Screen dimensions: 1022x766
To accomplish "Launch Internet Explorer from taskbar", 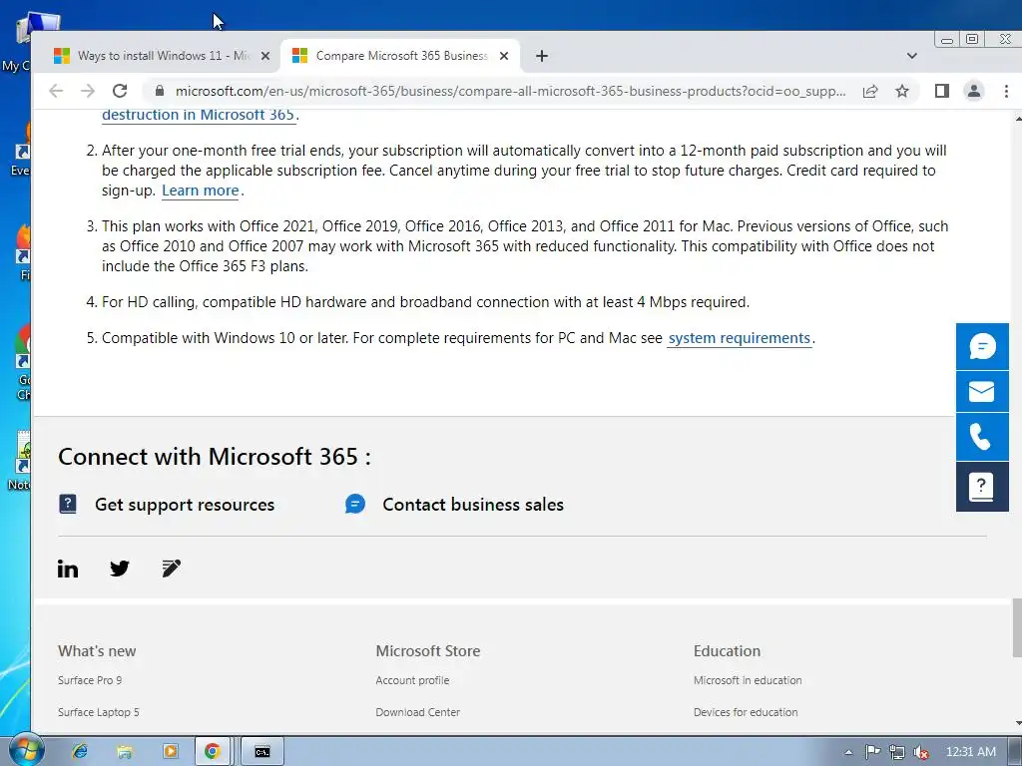I will [x=80, y=752].
